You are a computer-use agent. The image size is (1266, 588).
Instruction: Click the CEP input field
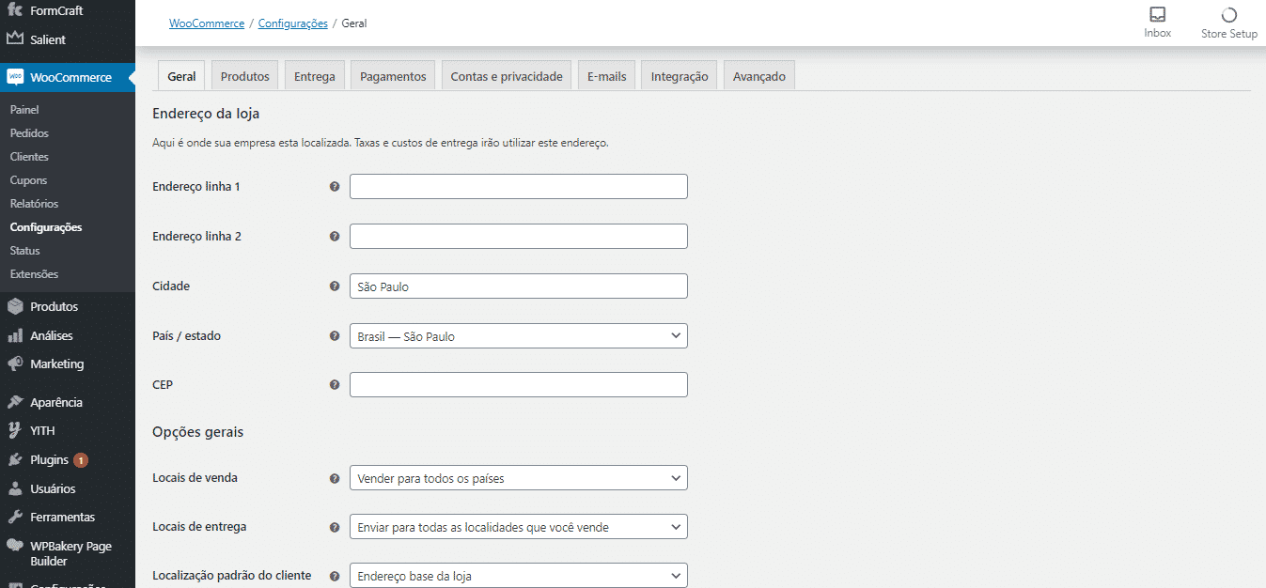[519, 385]
